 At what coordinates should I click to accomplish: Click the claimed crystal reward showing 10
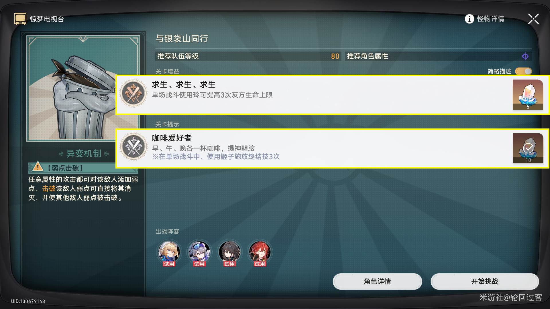[528, 148]
